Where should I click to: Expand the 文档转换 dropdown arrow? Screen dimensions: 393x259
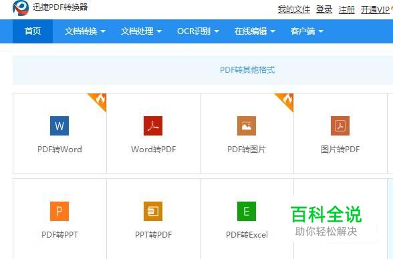click(x=103, y=31)
